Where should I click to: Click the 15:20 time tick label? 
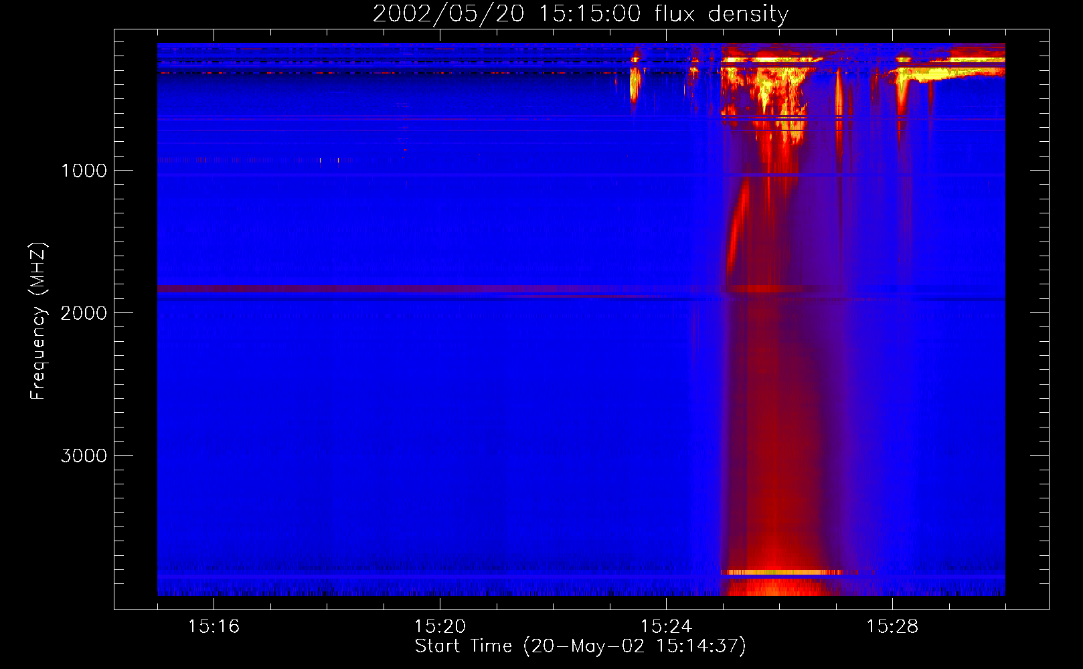pos(440,626)
